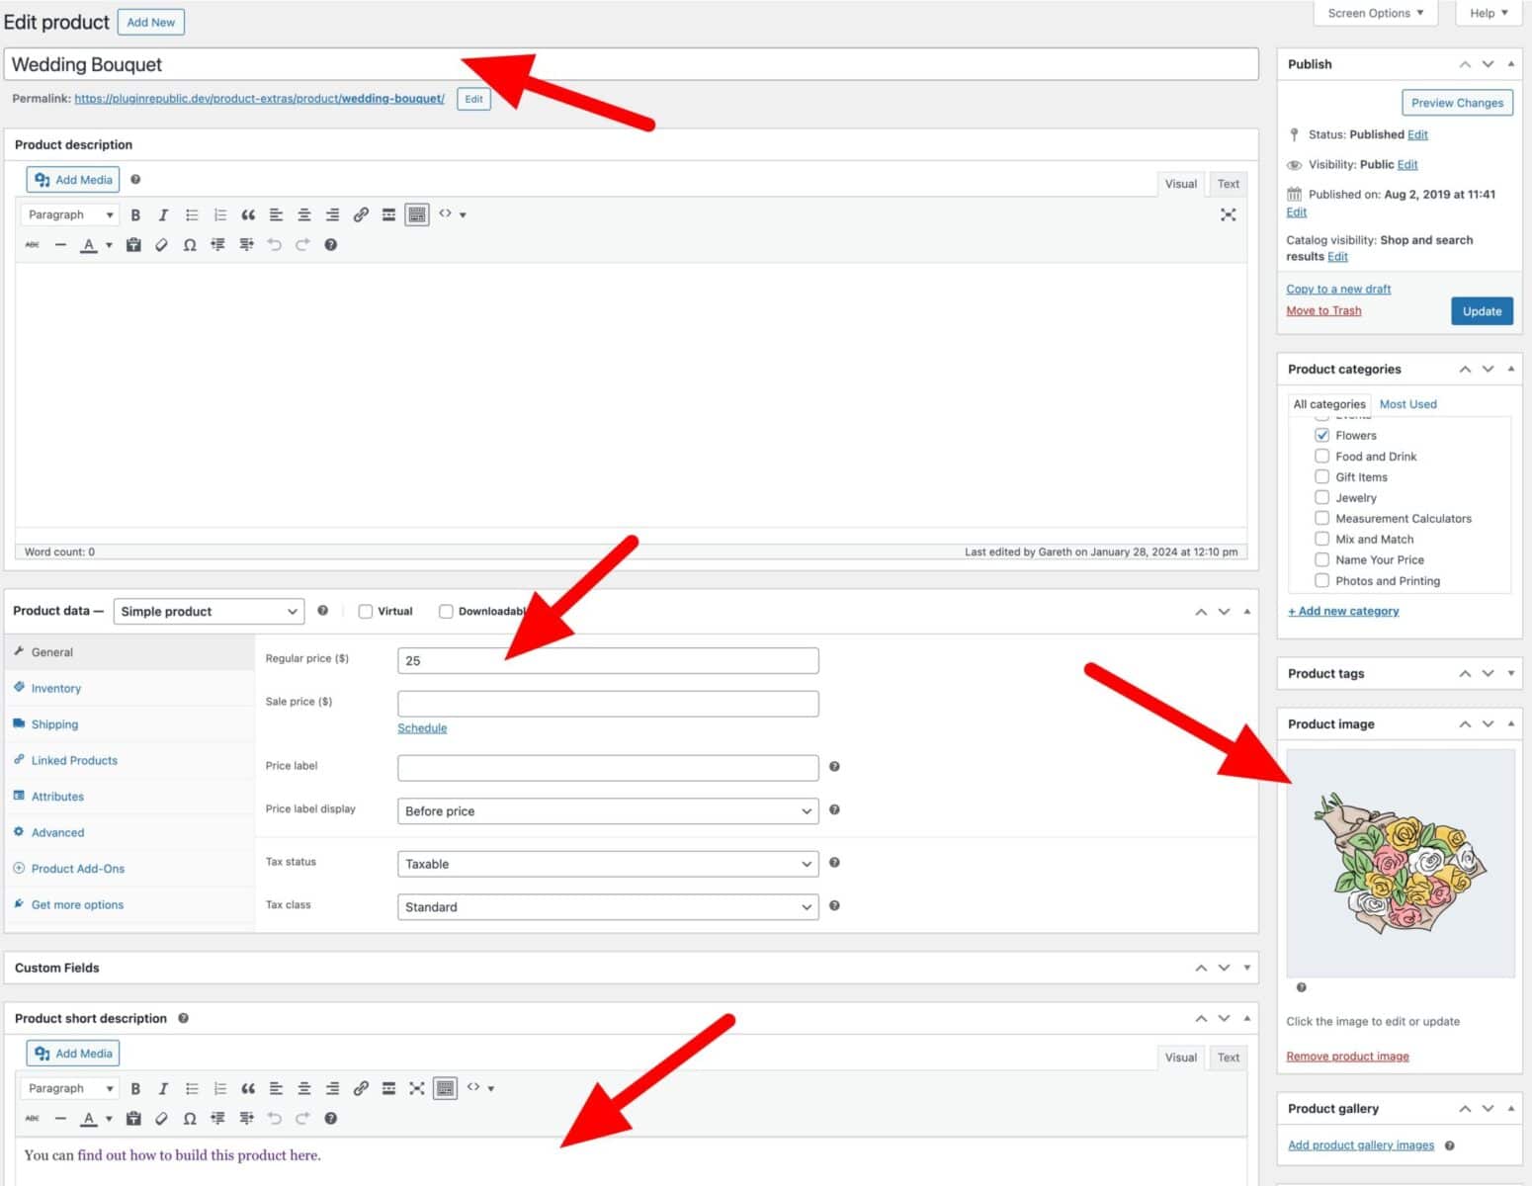This screenshot has width=1532, height=1186.
Task: Click the Regular price input field
Action: (x=608, y=661)
